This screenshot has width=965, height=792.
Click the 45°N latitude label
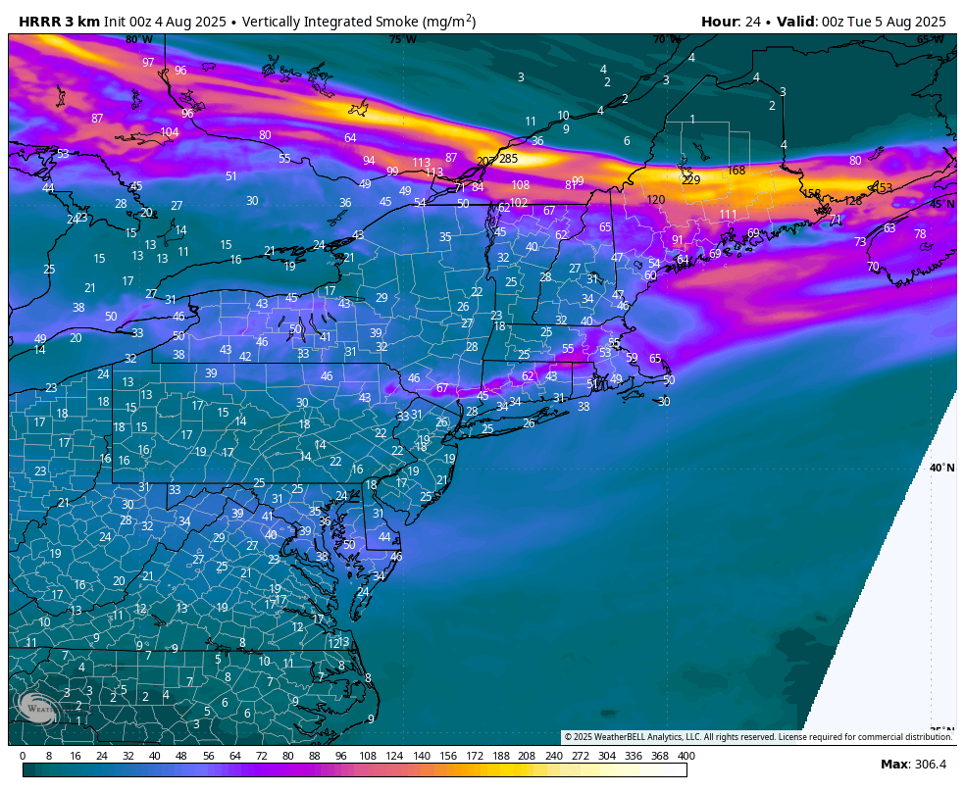pos(941,204)
